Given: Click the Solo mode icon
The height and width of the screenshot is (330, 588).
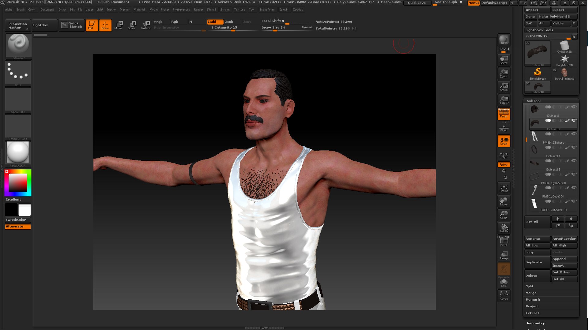Looking at the screenshot, I should point(504,282).
